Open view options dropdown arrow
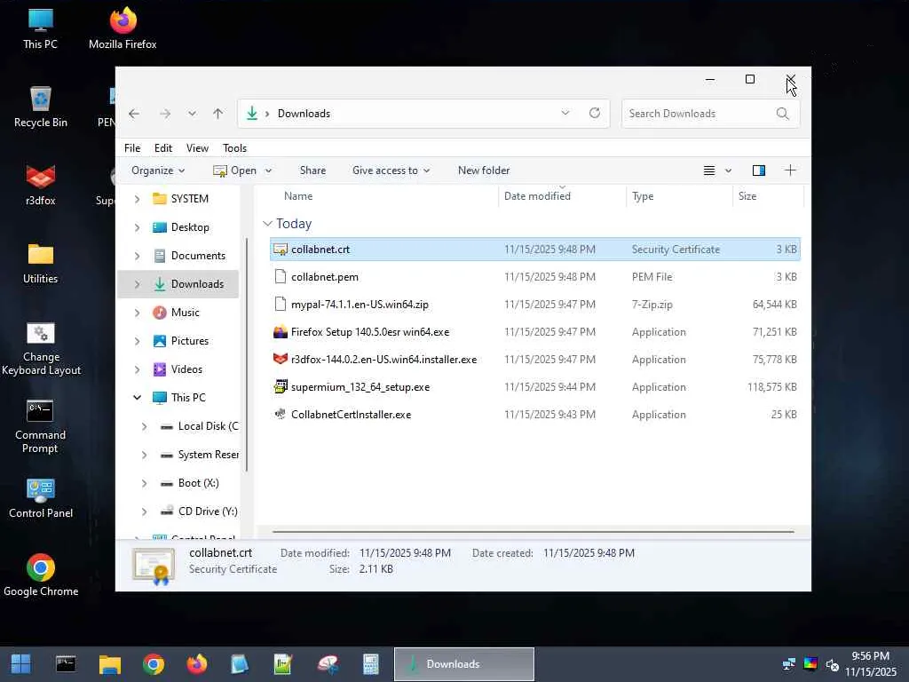The height and width of the screenshot is (682, 909). coord(728,170)
